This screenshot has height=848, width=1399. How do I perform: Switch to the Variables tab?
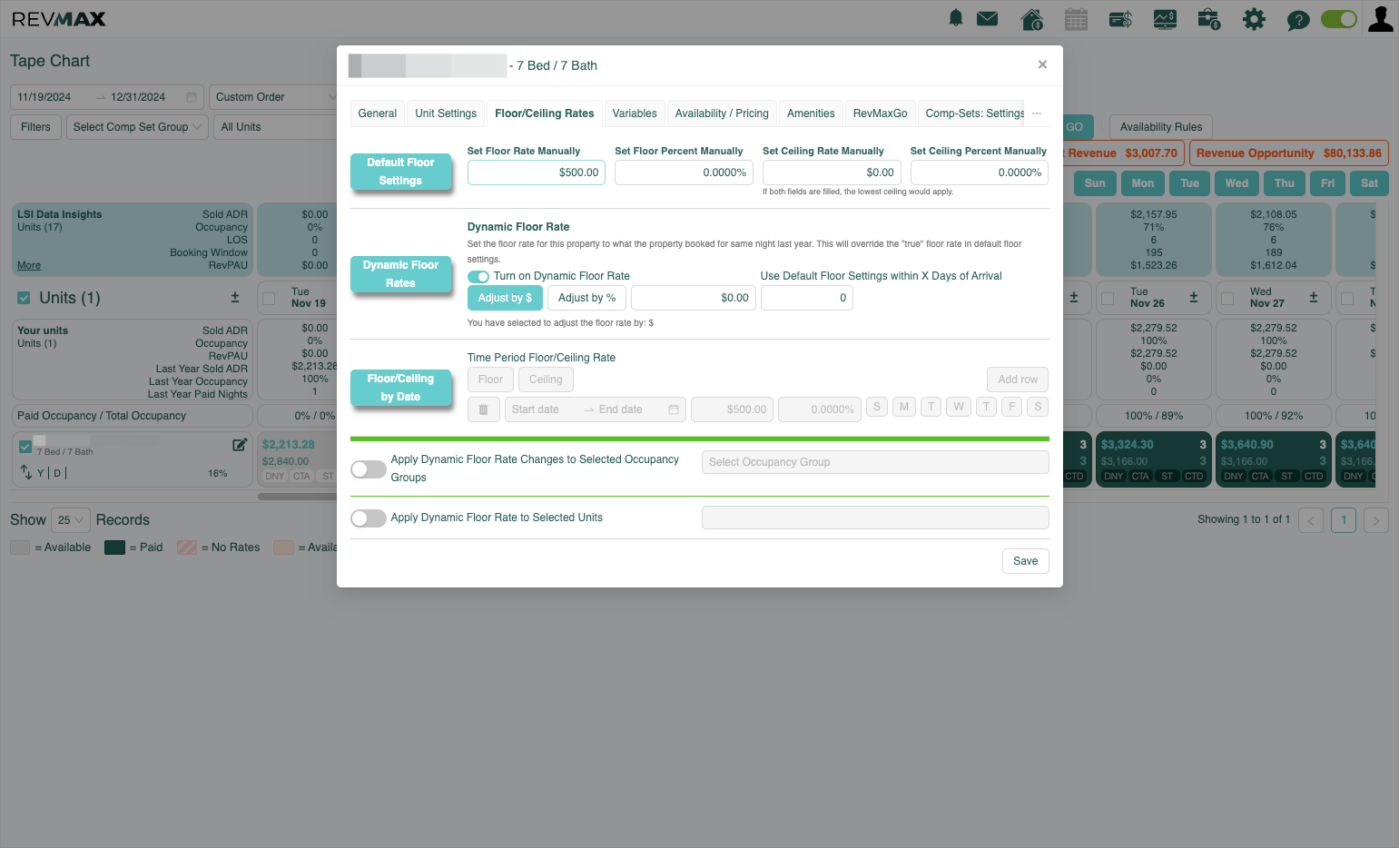pos(635,113)
